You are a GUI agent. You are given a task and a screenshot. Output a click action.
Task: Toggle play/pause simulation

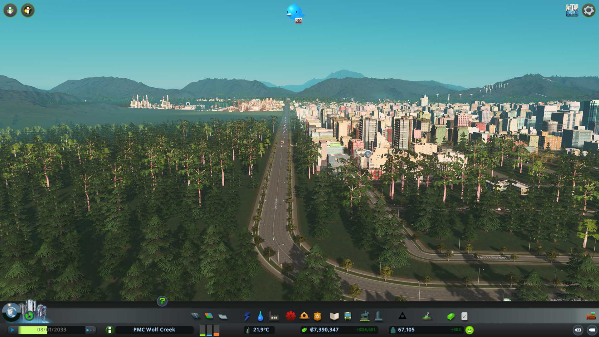pos(12,330)
